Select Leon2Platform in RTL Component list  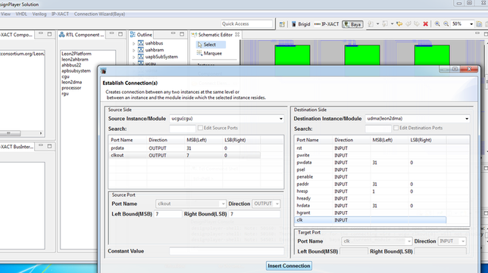[77, 54]
